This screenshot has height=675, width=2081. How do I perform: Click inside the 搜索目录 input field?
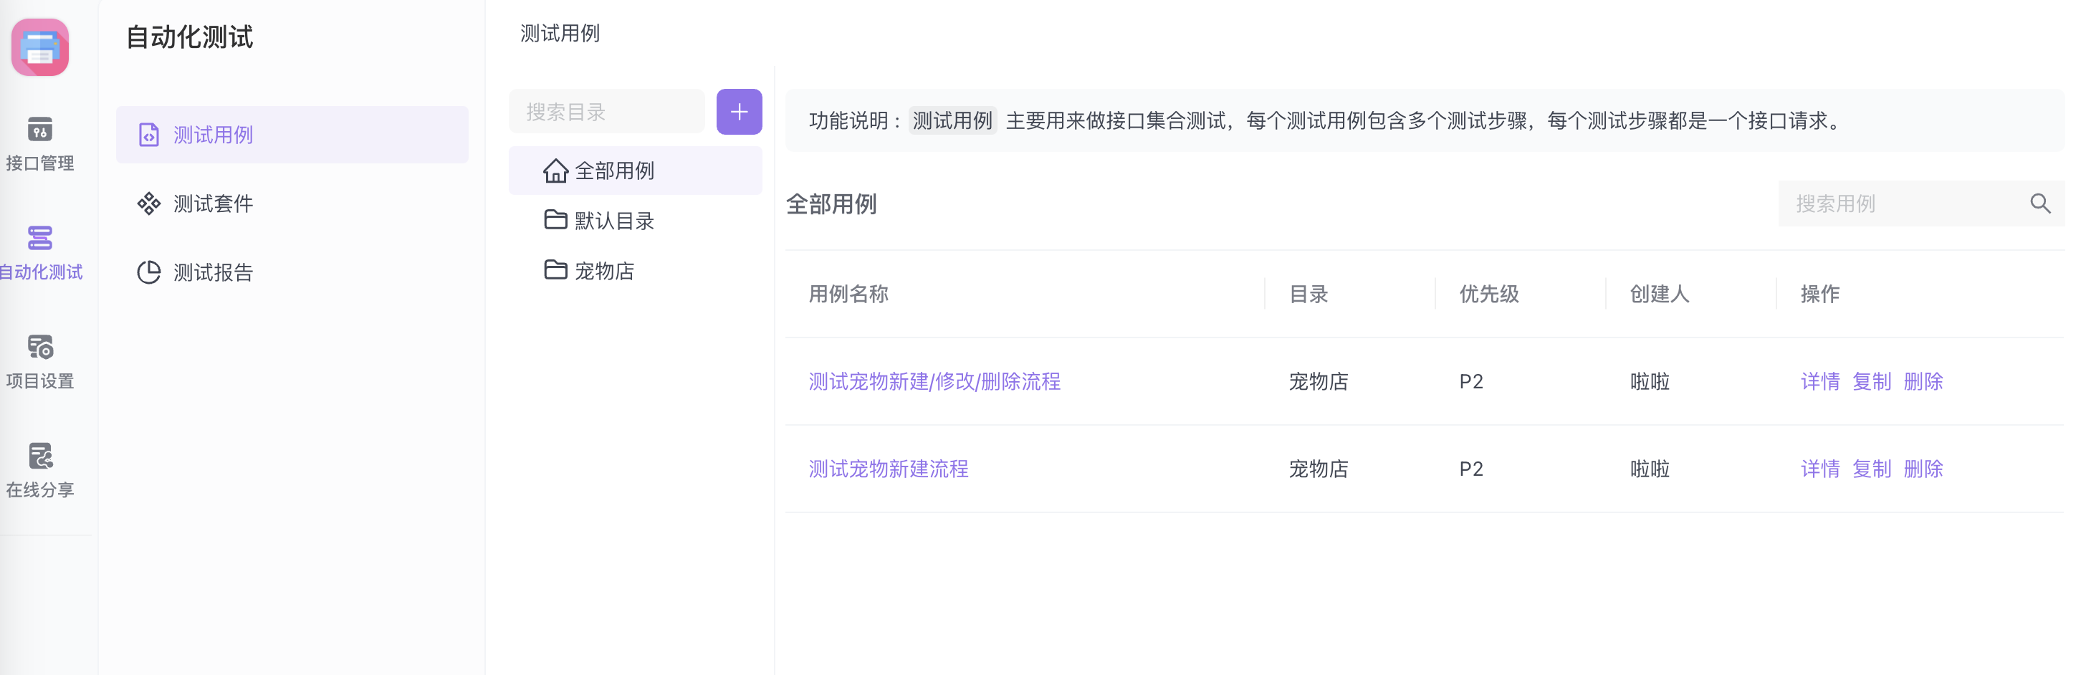(x=606, y=110)
